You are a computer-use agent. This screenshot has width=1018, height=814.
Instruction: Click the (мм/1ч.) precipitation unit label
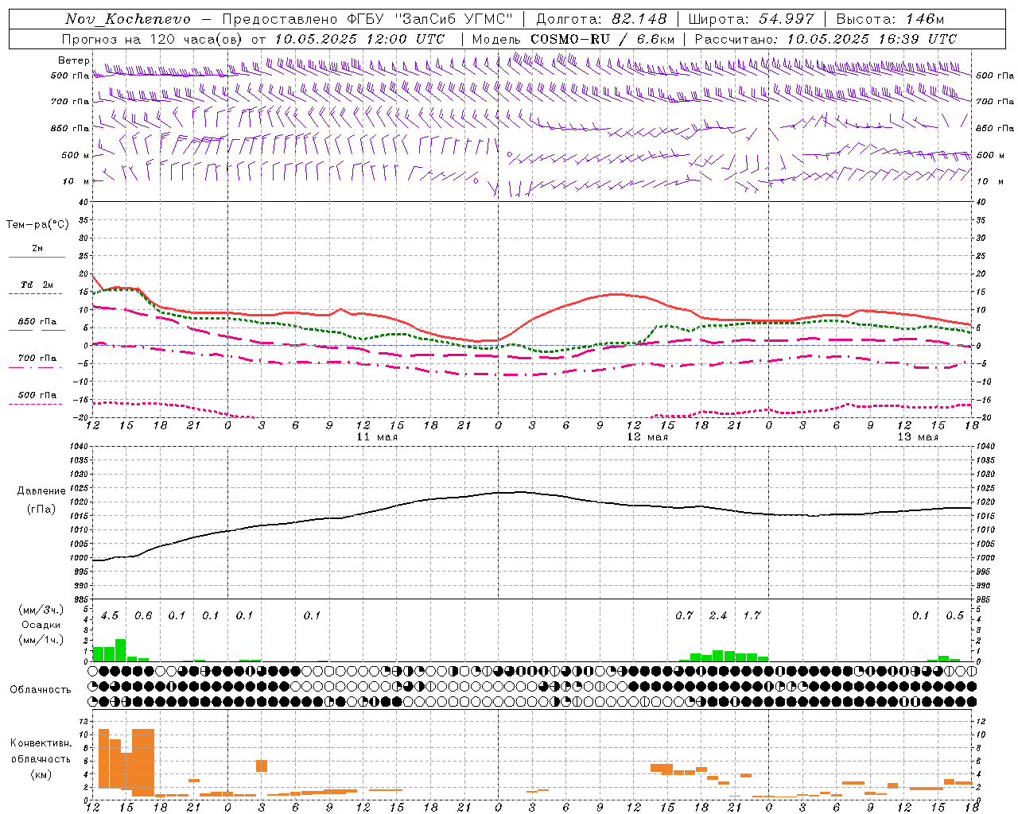coord(41,640)
